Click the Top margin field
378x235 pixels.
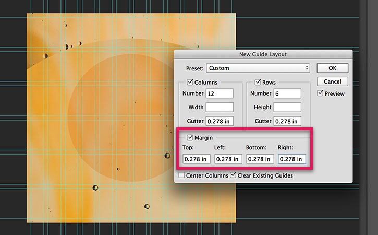pos(197,159)
